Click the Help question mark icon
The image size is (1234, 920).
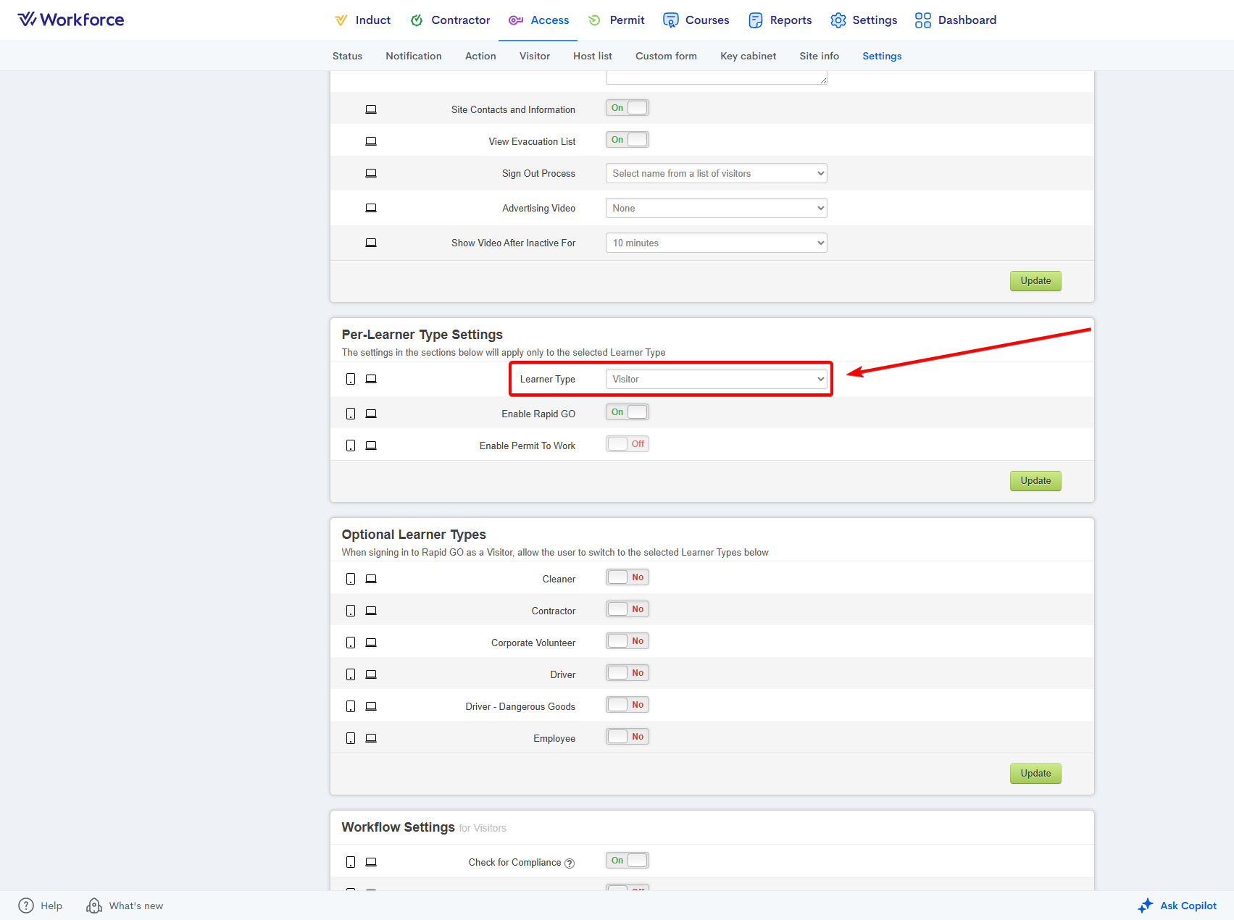pyautogui.click(x=26, y=906)
